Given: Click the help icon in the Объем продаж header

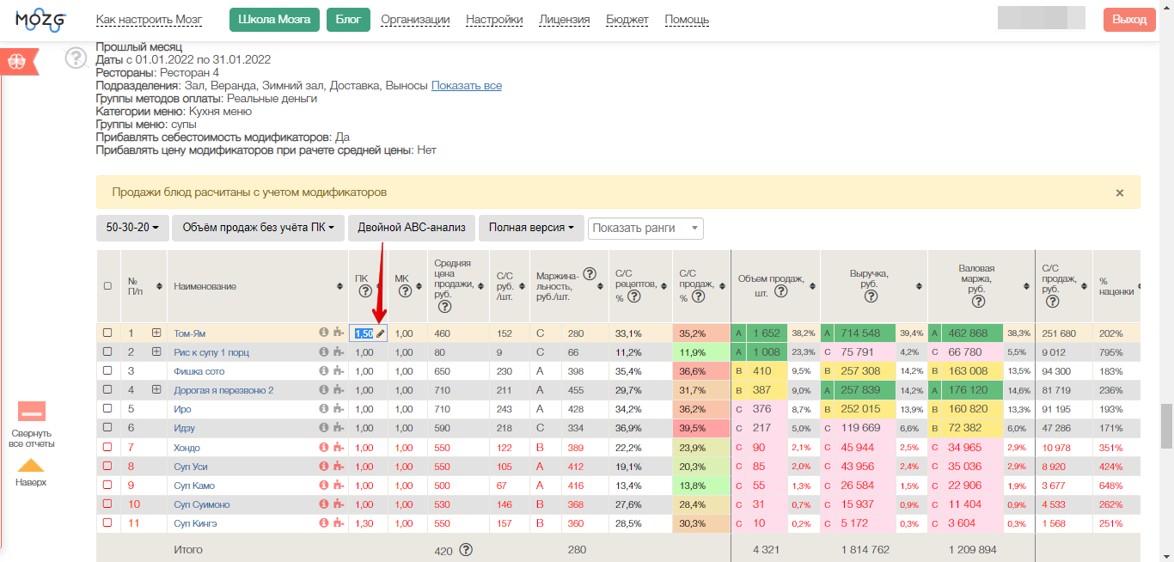Looking at the screenshot, I should [x=781, y=290].
